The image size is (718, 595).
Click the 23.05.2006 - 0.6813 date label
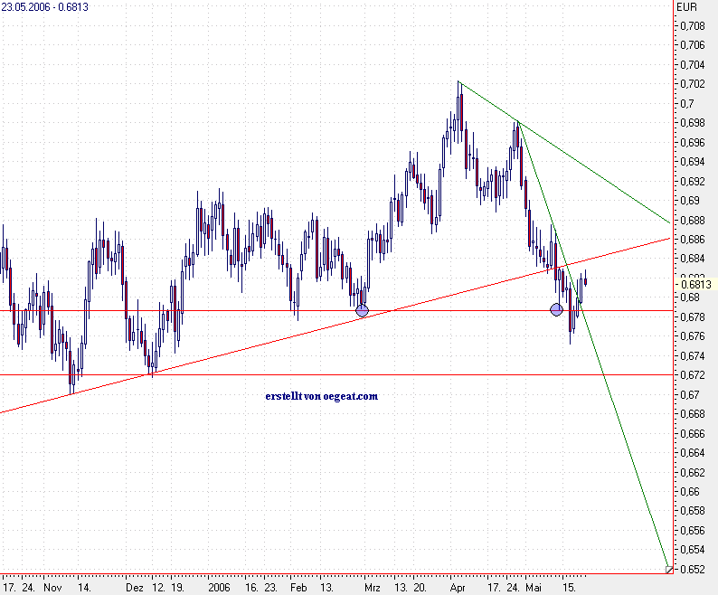(44, 7)
